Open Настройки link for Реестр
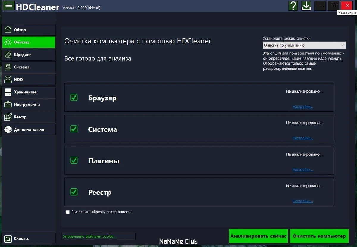 303,201
